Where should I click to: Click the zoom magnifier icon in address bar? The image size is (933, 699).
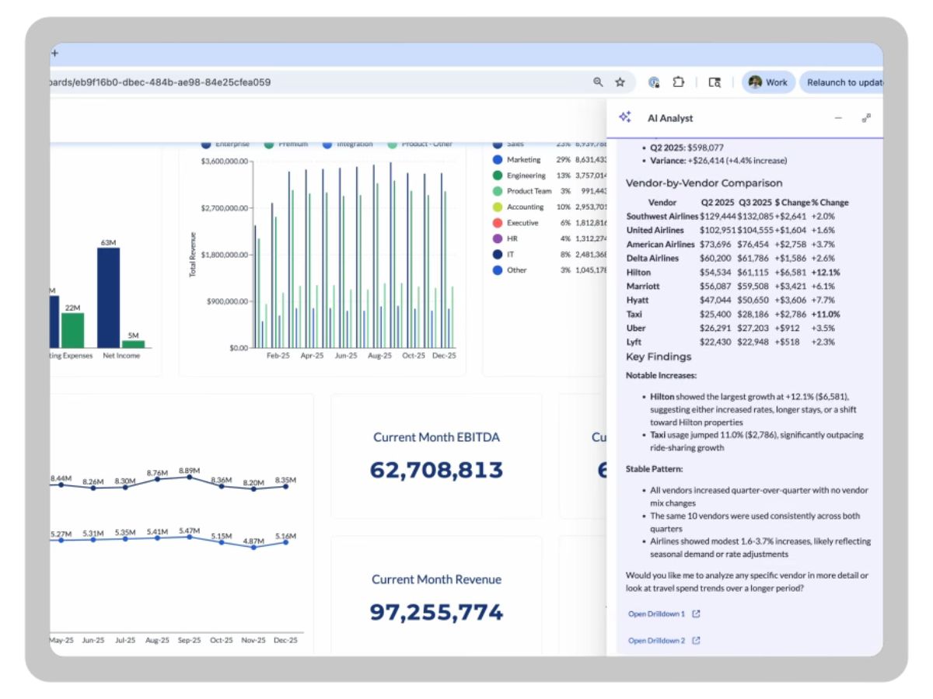coord(598,82)
